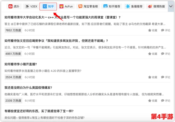Click 6小时前 timestamp beside 2339 万热度
Screen dimensions: 175x122
tap(30, 101)
